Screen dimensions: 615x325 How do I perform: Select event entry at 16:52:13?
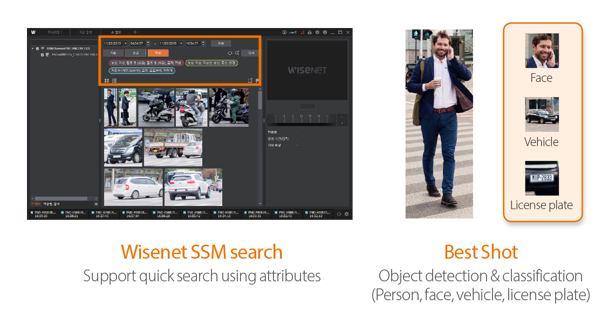(x=317, y=214)
